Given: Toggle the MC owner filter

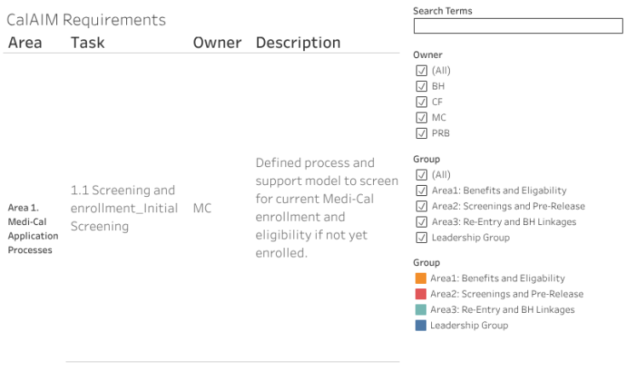Looking at the screenshot, I should 421,118.
